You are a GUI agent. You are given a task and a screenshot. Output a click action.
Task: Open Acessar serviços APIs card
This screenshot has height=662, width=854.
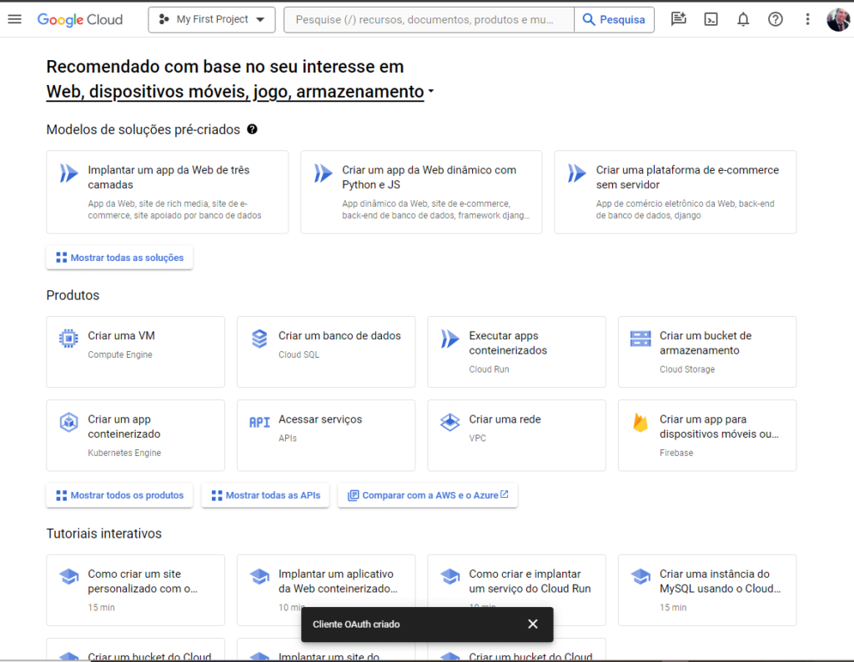[326, 435]
